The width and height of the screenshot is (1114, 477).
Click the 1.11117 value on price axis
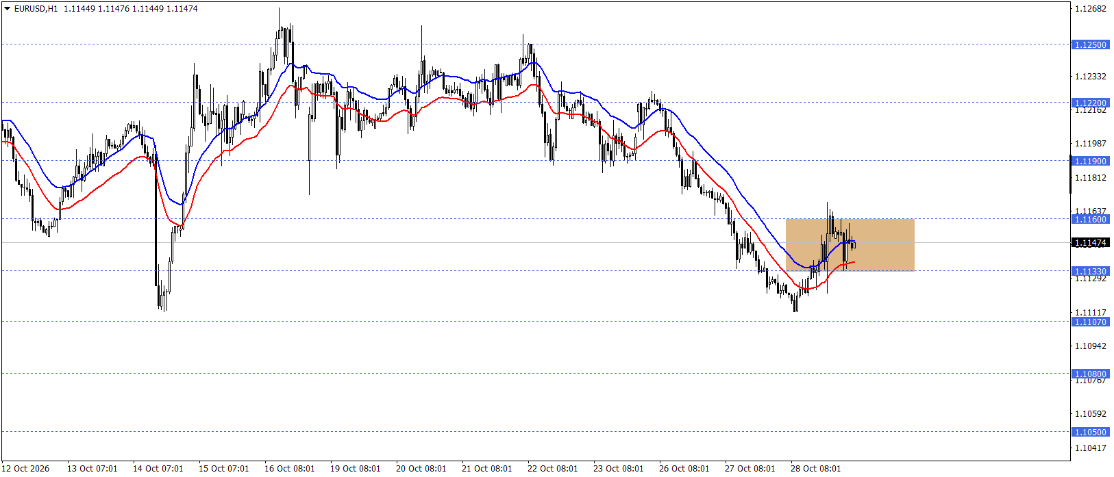[x=1090, y=313]
